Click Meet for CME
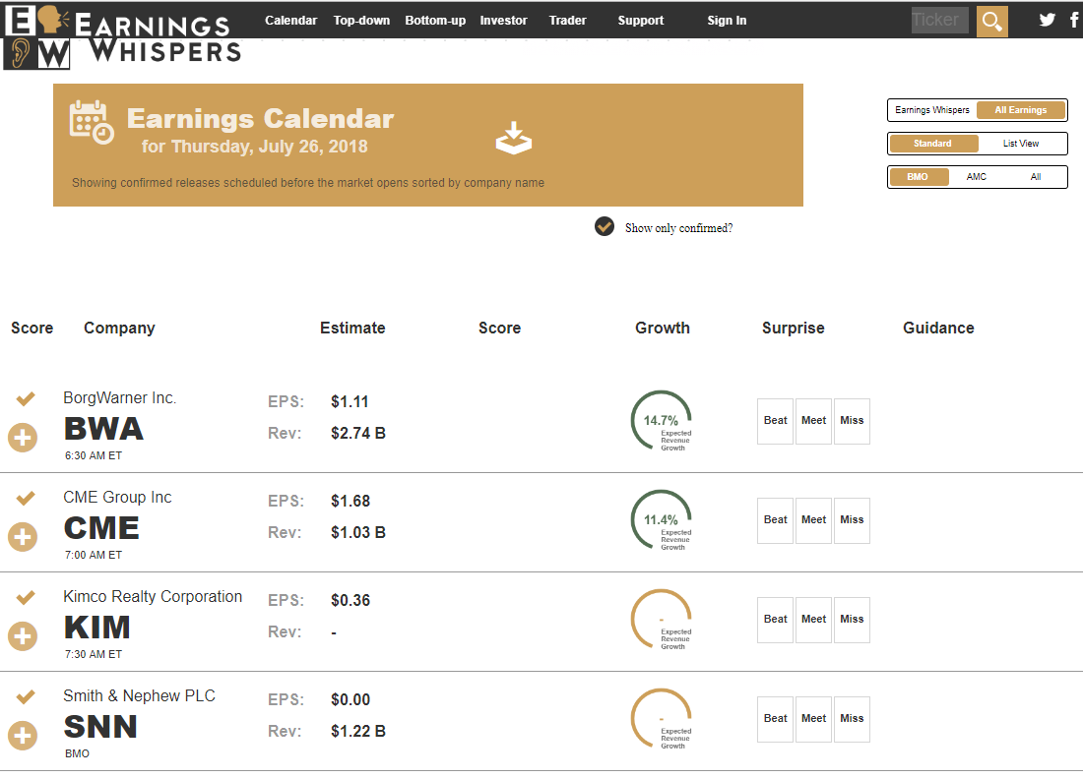 pyautogui.click(x=813, y=520)
